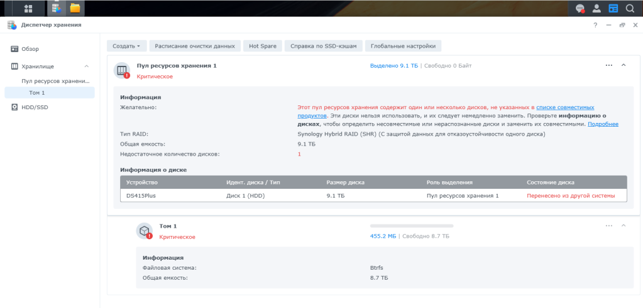Open the Создать dropdown button
Screen dimensions: 643x308
point(126,46)
